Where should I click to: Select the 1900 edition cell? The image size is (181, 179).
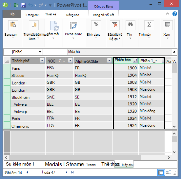tap(126, 68)
